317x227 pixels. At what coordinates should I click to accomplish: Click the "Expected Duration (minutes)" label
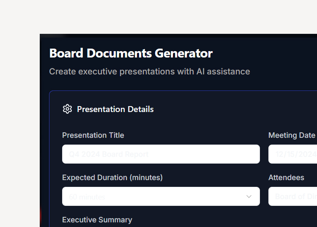[112, 178]
